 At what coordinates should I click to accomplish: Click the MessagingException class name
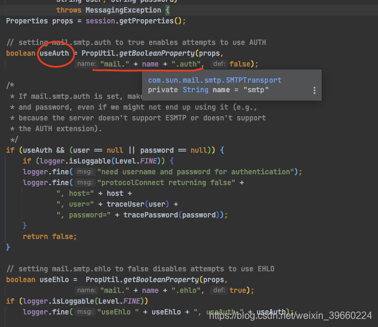coord(123,10)
